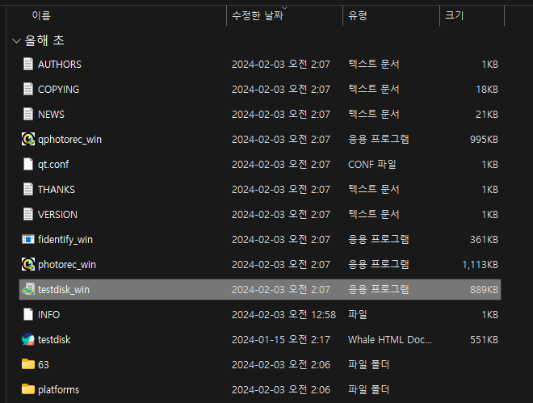Screen dimensions: 533x403
Task: Click the 응용 프로그램 type of qphotorec_win
Action: pos(378,140)
